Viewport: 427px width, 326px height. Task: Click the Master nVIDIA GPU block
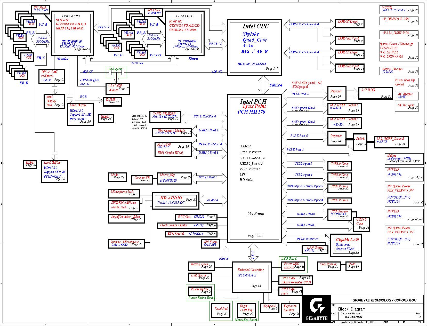click(72, 33)
